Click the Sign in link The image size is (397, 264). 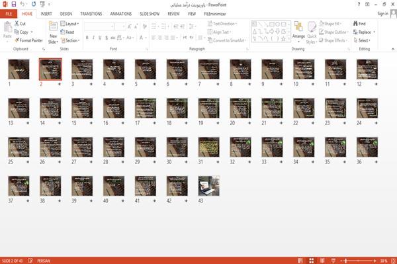pyautogui.click(x=382, y=13)
